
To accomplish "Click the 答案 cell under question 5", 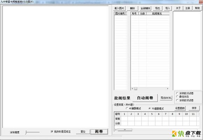I will coord(152,119).
